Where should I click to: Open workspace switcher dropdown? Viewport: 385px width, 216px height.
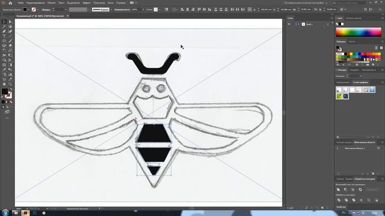coord(326,3)
